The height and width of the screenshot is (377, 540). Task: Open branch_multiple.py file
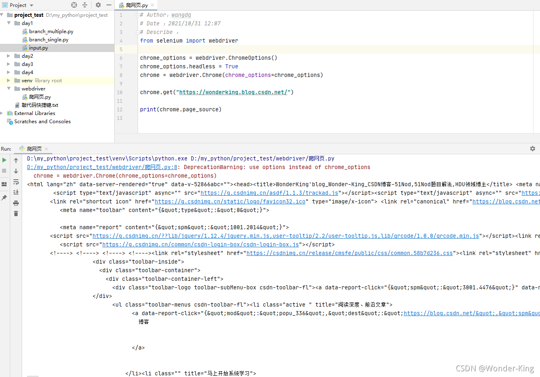(x=51, y=32)
